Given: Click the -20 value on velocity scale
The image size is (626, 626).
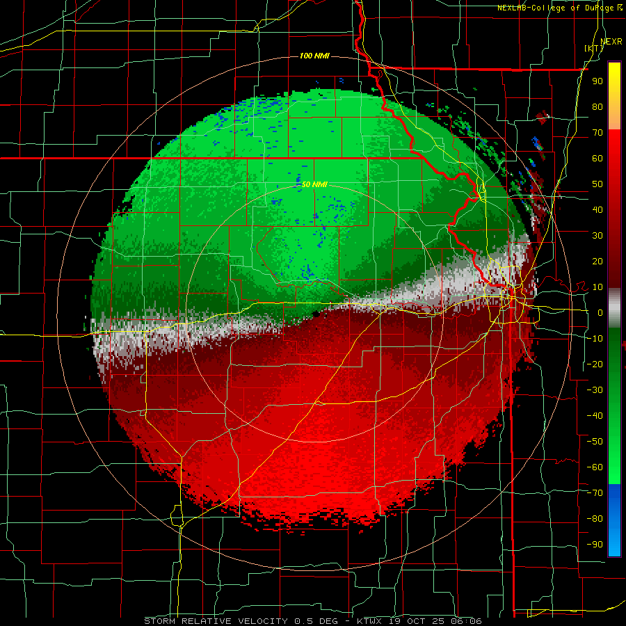Looking at the screenshot, I should pos(595,364).
